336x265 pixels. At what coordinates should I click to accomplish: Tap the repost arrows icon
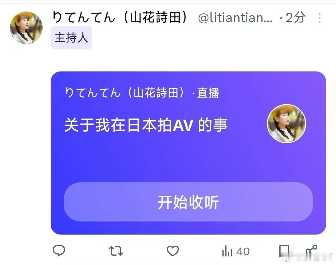pyautogui.click(x=116, y=251)
